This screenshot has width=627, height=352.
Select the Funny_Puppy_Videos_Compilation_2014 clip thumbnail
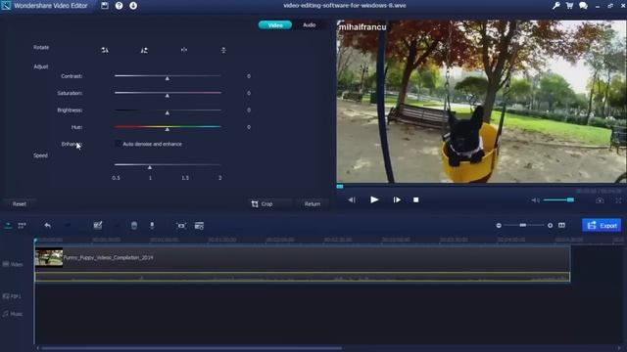tap(49, 257)
